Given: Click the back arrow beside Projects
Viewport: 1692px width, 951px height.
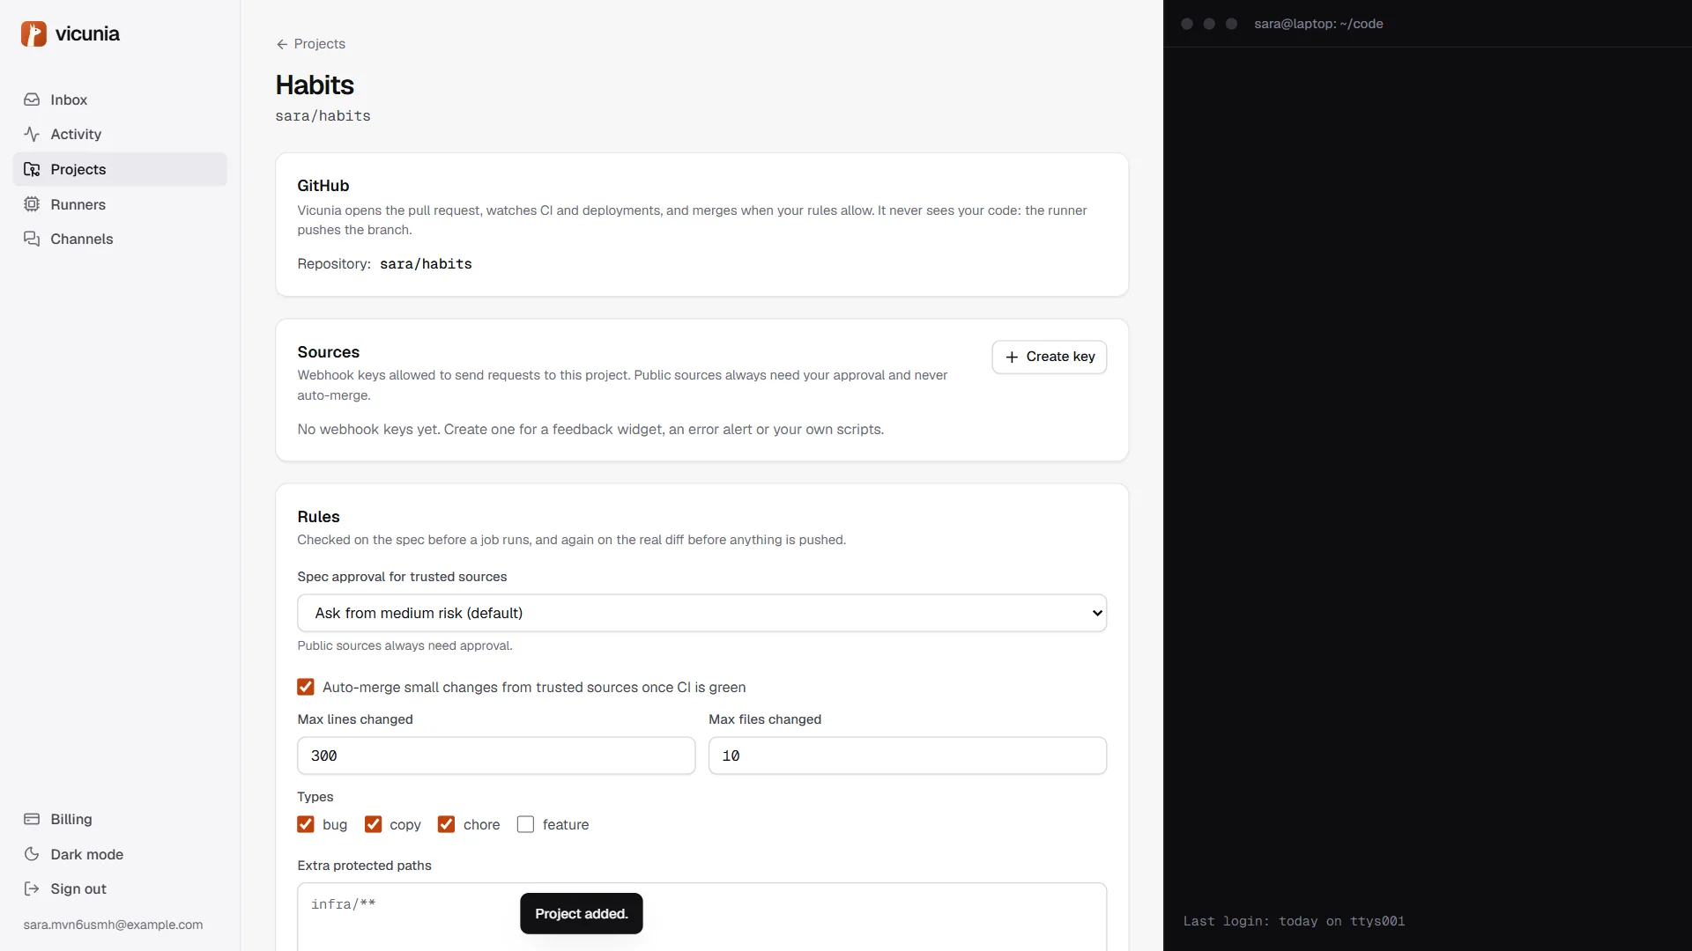Looking at the screenshot, I should (282, 44).
